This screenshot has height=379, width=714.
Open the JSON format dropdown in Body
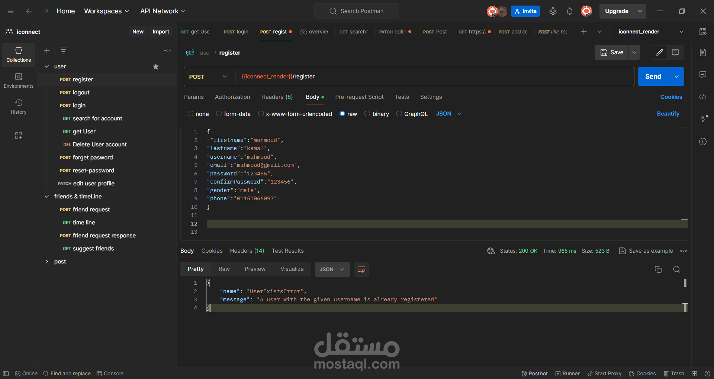point(448,114)
